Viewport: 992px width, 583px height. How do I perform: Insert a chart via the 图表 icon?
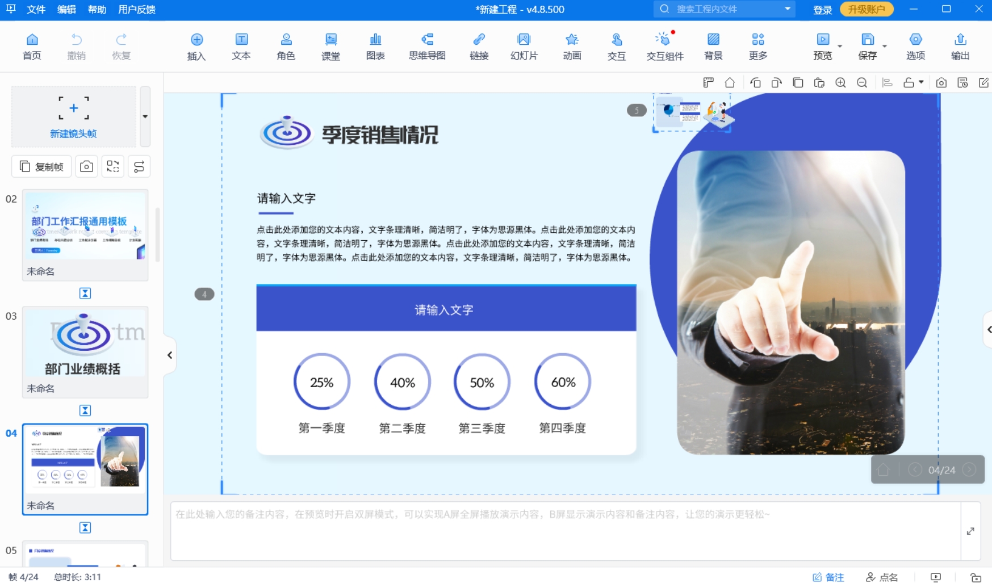point(375,47)
